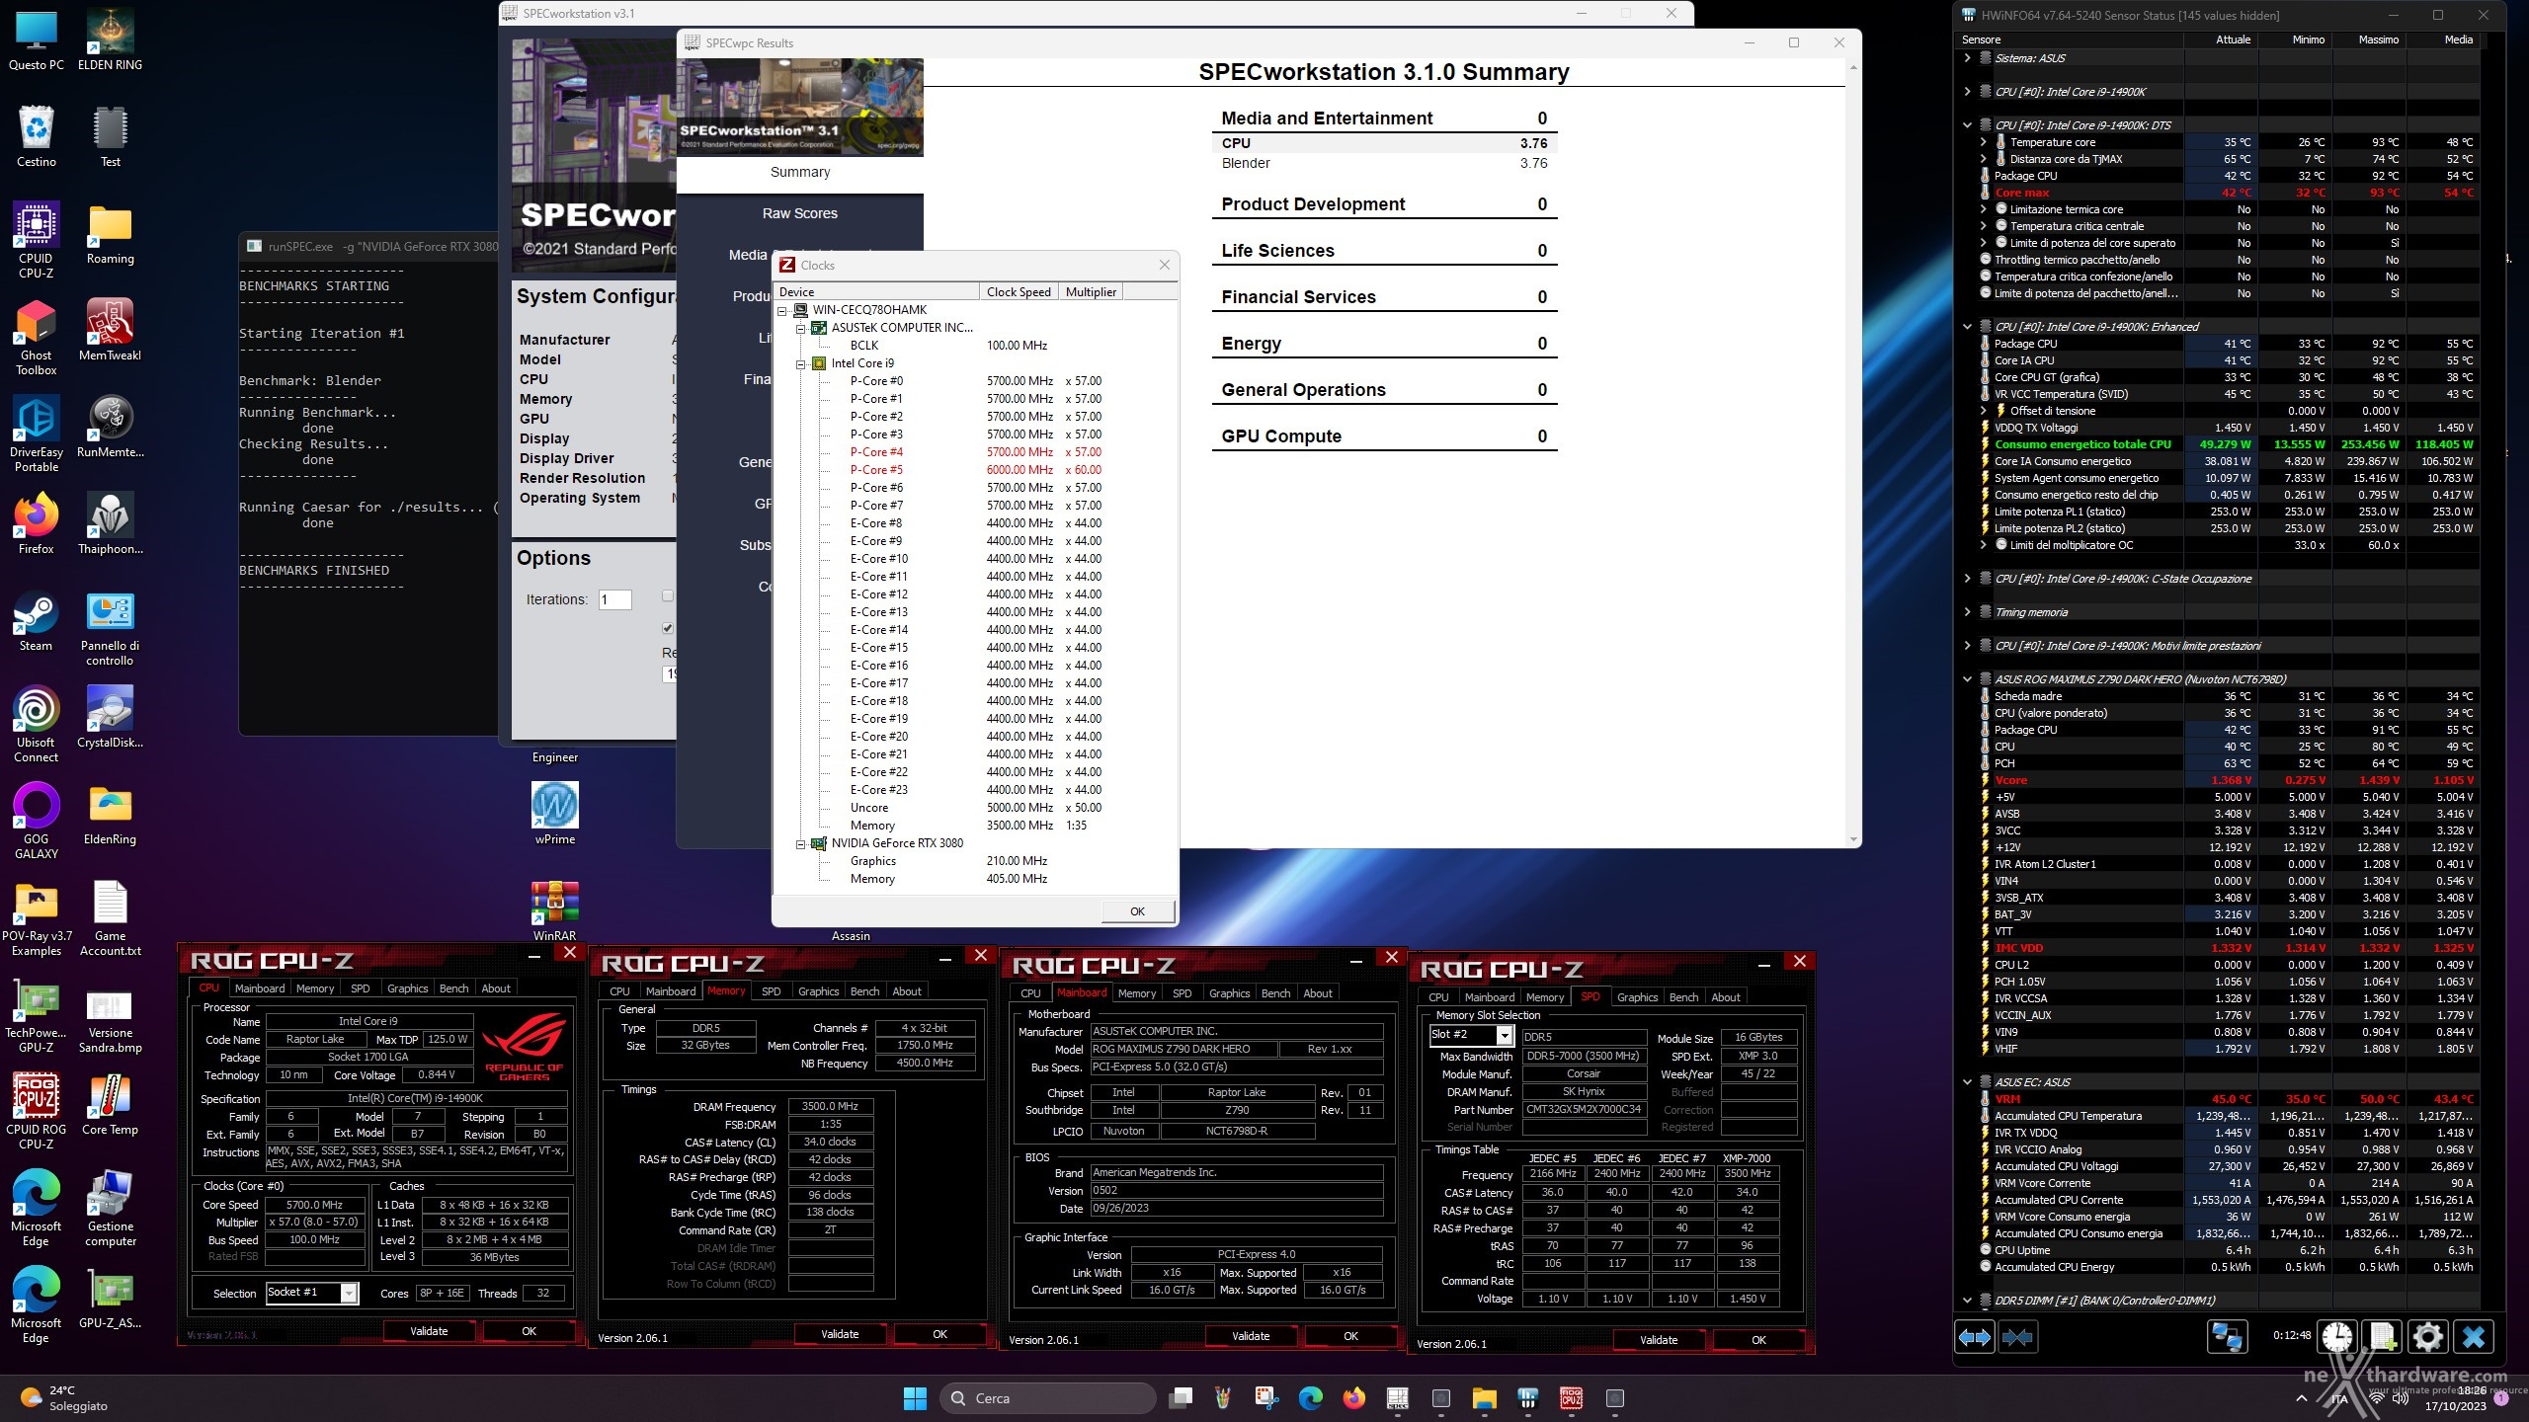Open Bench tab in Memory CPU-Z window
Viewport: 2529px width, 1422px height.
tap(864, 991)
